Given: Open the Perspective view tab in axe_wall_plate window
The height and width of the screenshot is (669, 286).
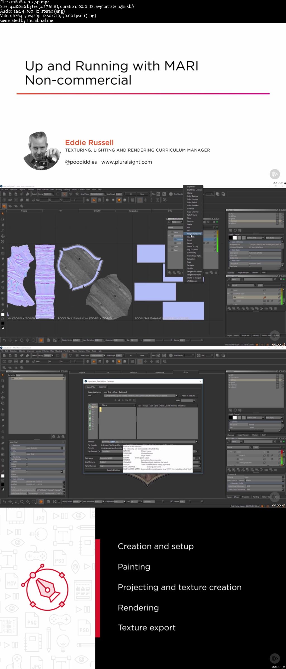Looking at the screenshot, I should point(134,211).
